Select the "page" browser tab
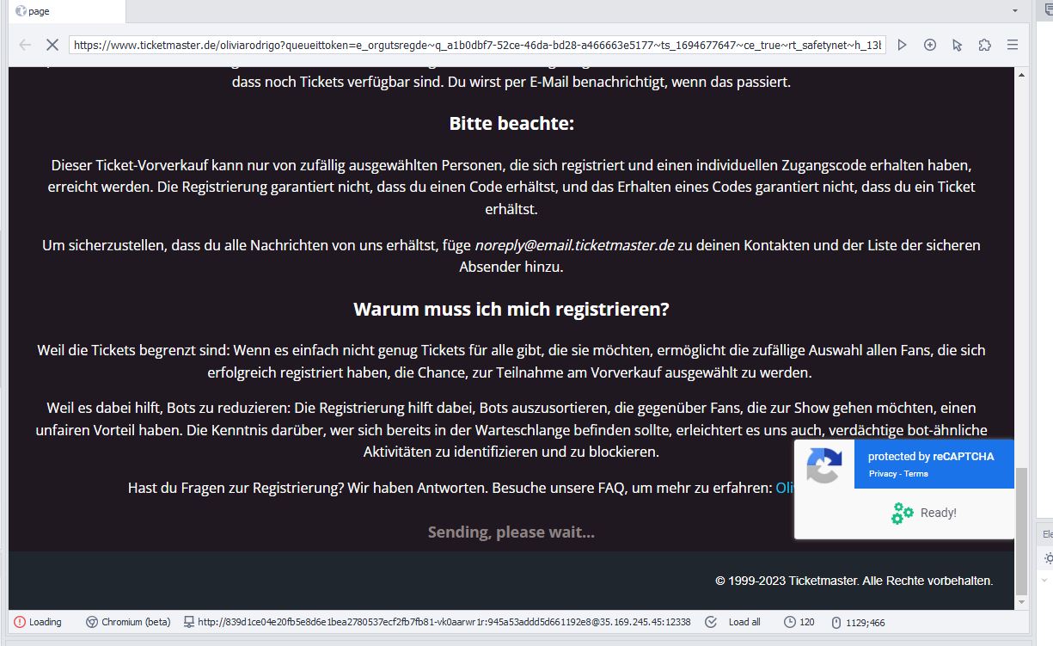The width and height of the screenshot is (1053, 646). coord(65,11)
